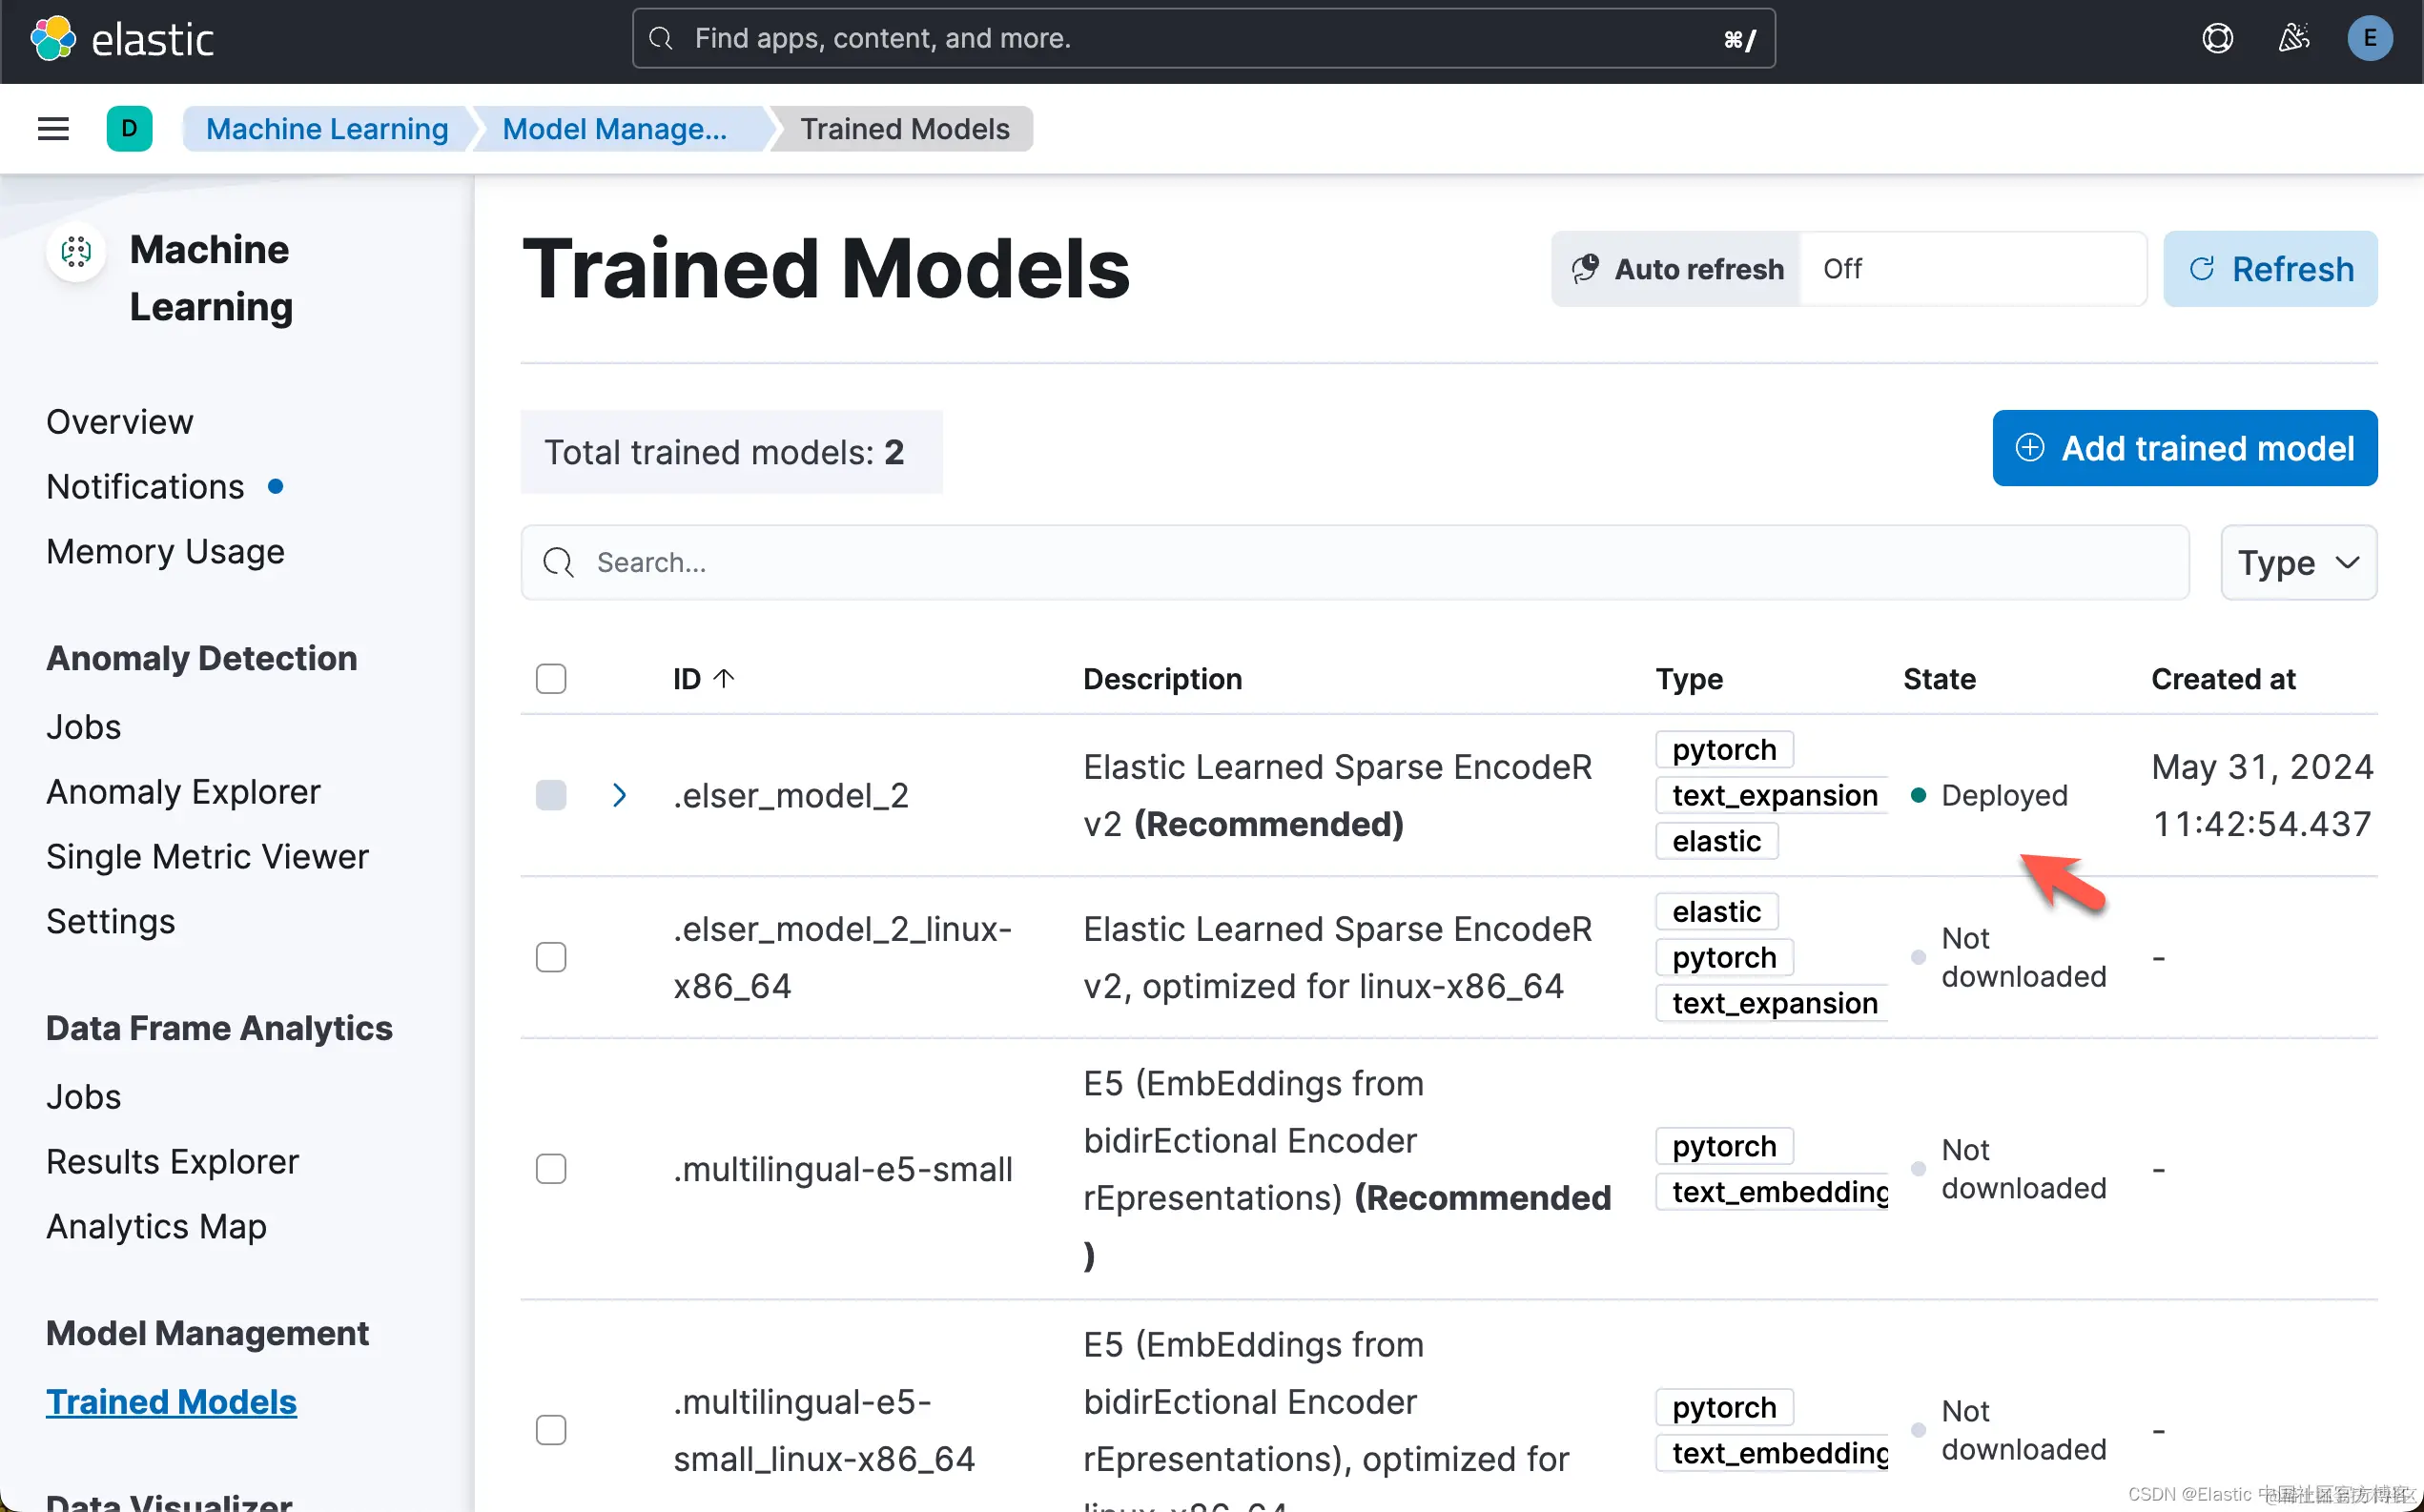
Task: Open the newsfeed celebration icon
Action: [x=2293, y=39]
